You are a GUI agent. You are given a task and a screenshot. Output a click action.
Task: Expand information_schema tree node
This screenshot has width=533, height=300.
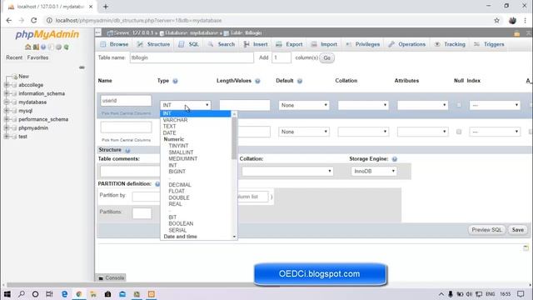tap(6, 93)
